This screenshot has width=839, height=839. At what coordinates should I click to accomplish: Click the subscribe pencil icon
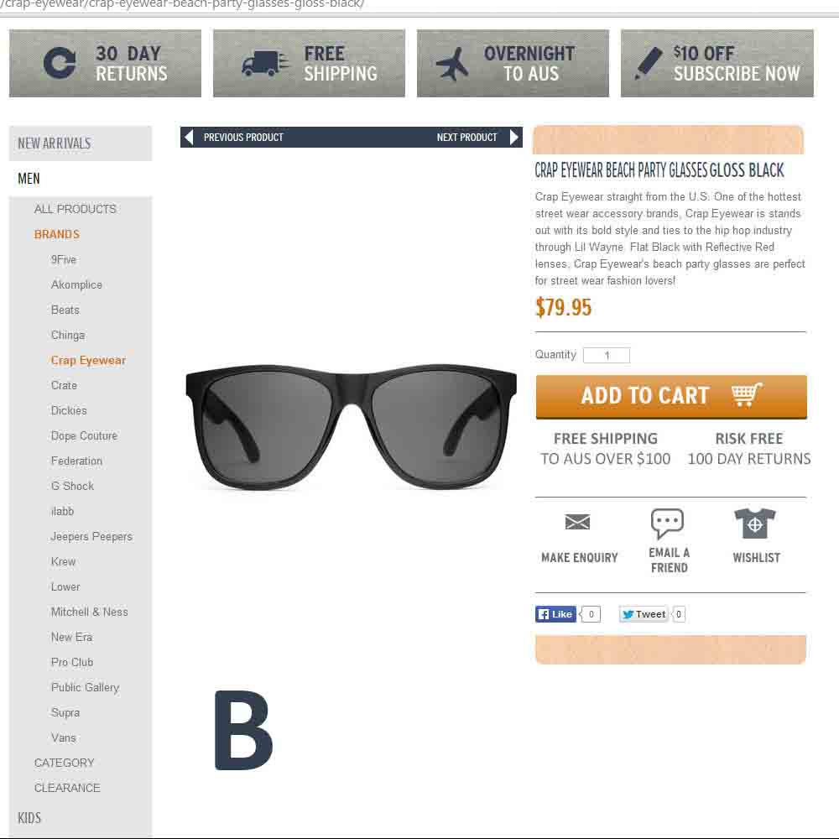(x=649, y=63)
